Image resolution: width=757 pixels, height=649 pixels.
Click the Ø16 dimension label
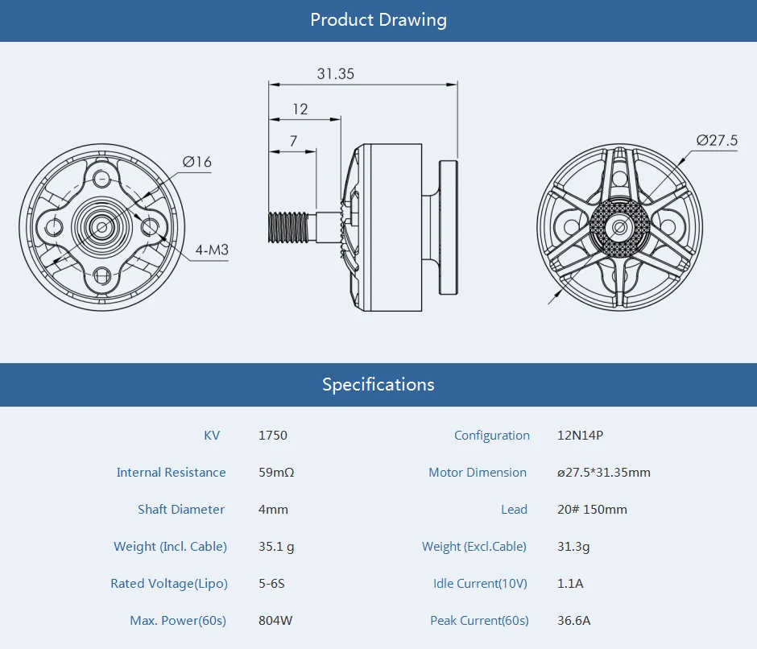pos(197,162)
